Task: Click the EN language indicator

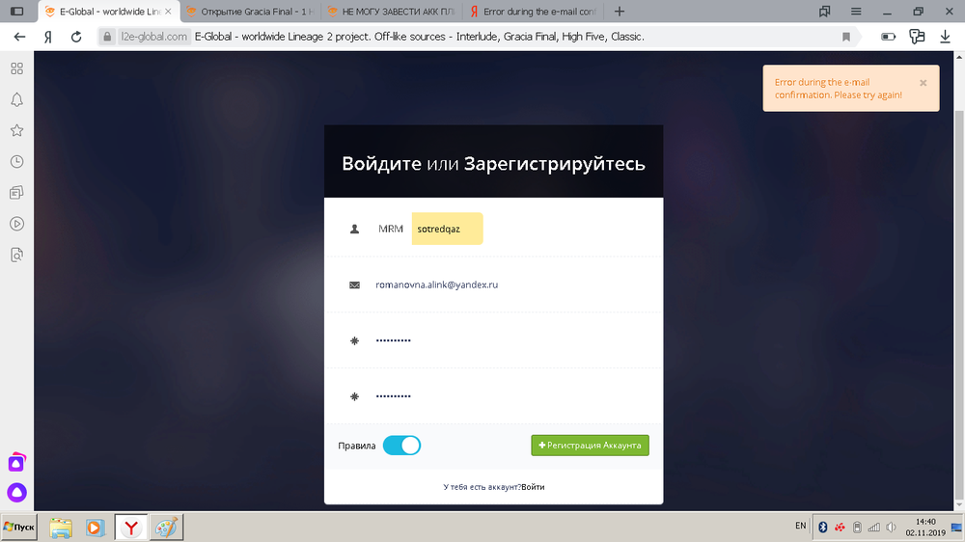Action: pyautogui.click(x=801, y=526)
